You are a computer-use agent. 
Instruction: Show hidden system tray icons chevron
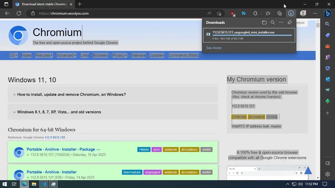click(288, 184)
